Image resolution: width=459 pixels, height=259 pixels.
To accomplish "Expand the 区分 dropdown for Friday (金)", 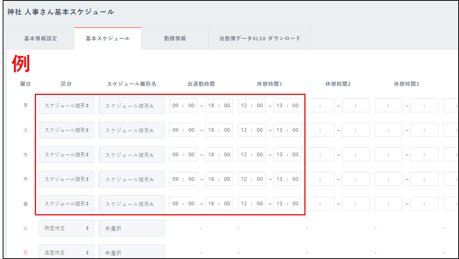I will 66,204.
